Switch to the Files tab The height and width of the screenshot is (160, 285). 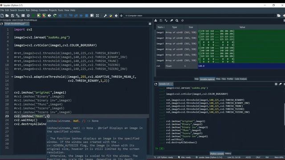224,79
